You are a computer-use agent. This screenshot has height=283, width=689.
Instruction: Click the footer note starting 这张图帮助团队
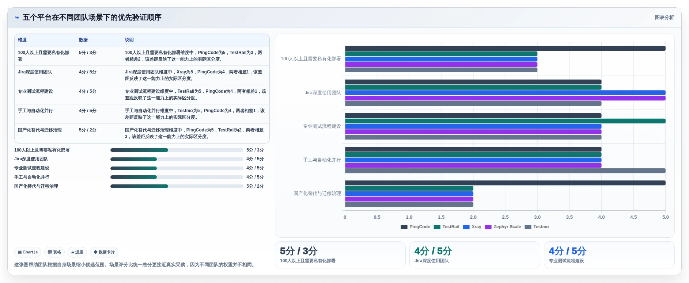point(135,265)
